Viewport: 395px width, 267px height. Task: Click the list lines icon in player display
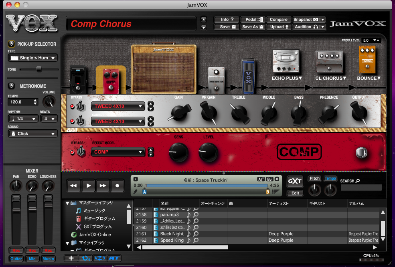point(275,192)
